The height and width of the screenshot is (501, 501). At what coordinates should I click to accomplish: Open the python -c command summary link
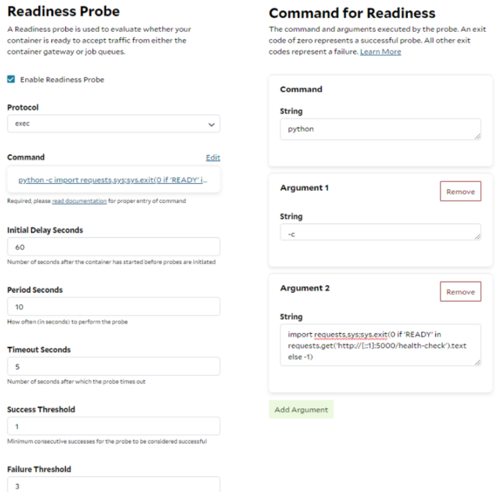pos(113,180)
